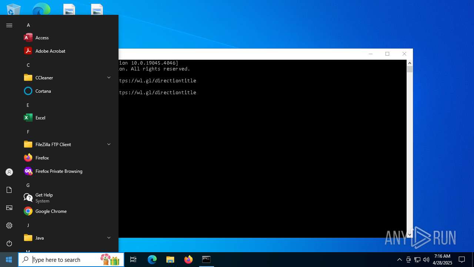Open Pictures from the Start sidebar
Screen dimensions: 474x267
(9, 208)
